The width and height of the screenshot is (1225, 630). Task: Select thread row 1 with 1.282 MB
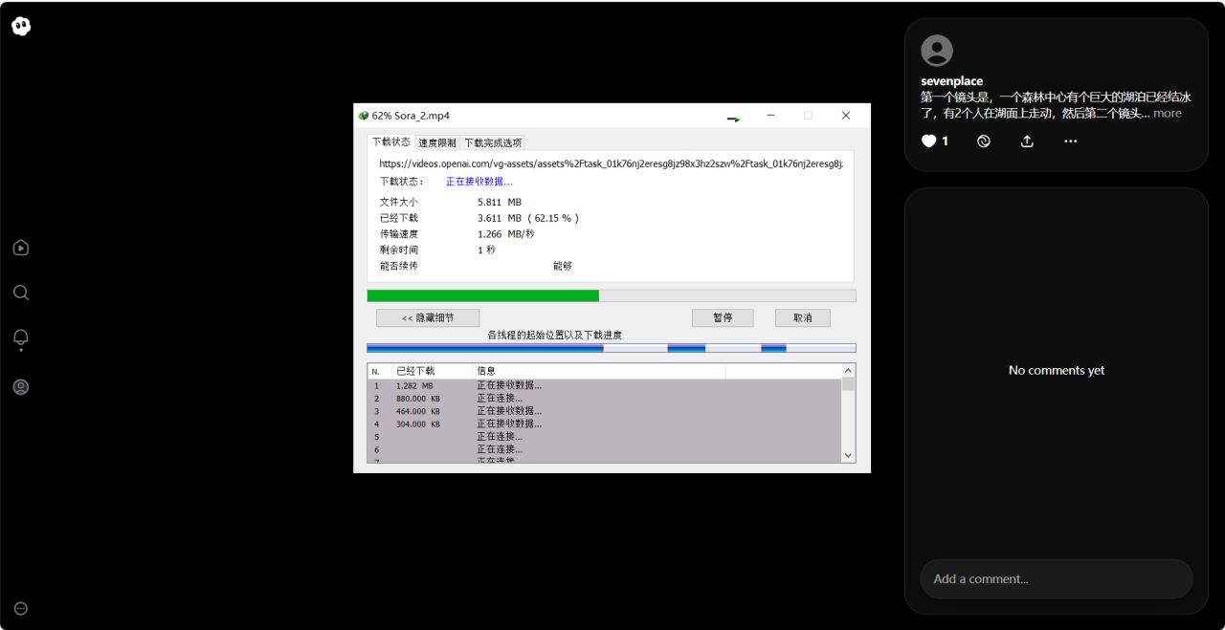(604, 385)
